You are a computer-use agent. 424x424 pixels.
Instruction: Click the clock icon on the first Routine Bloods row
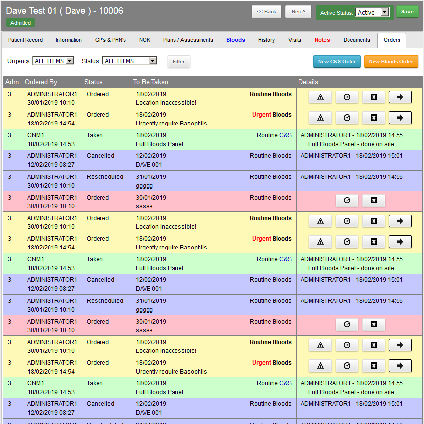point(347,97)
